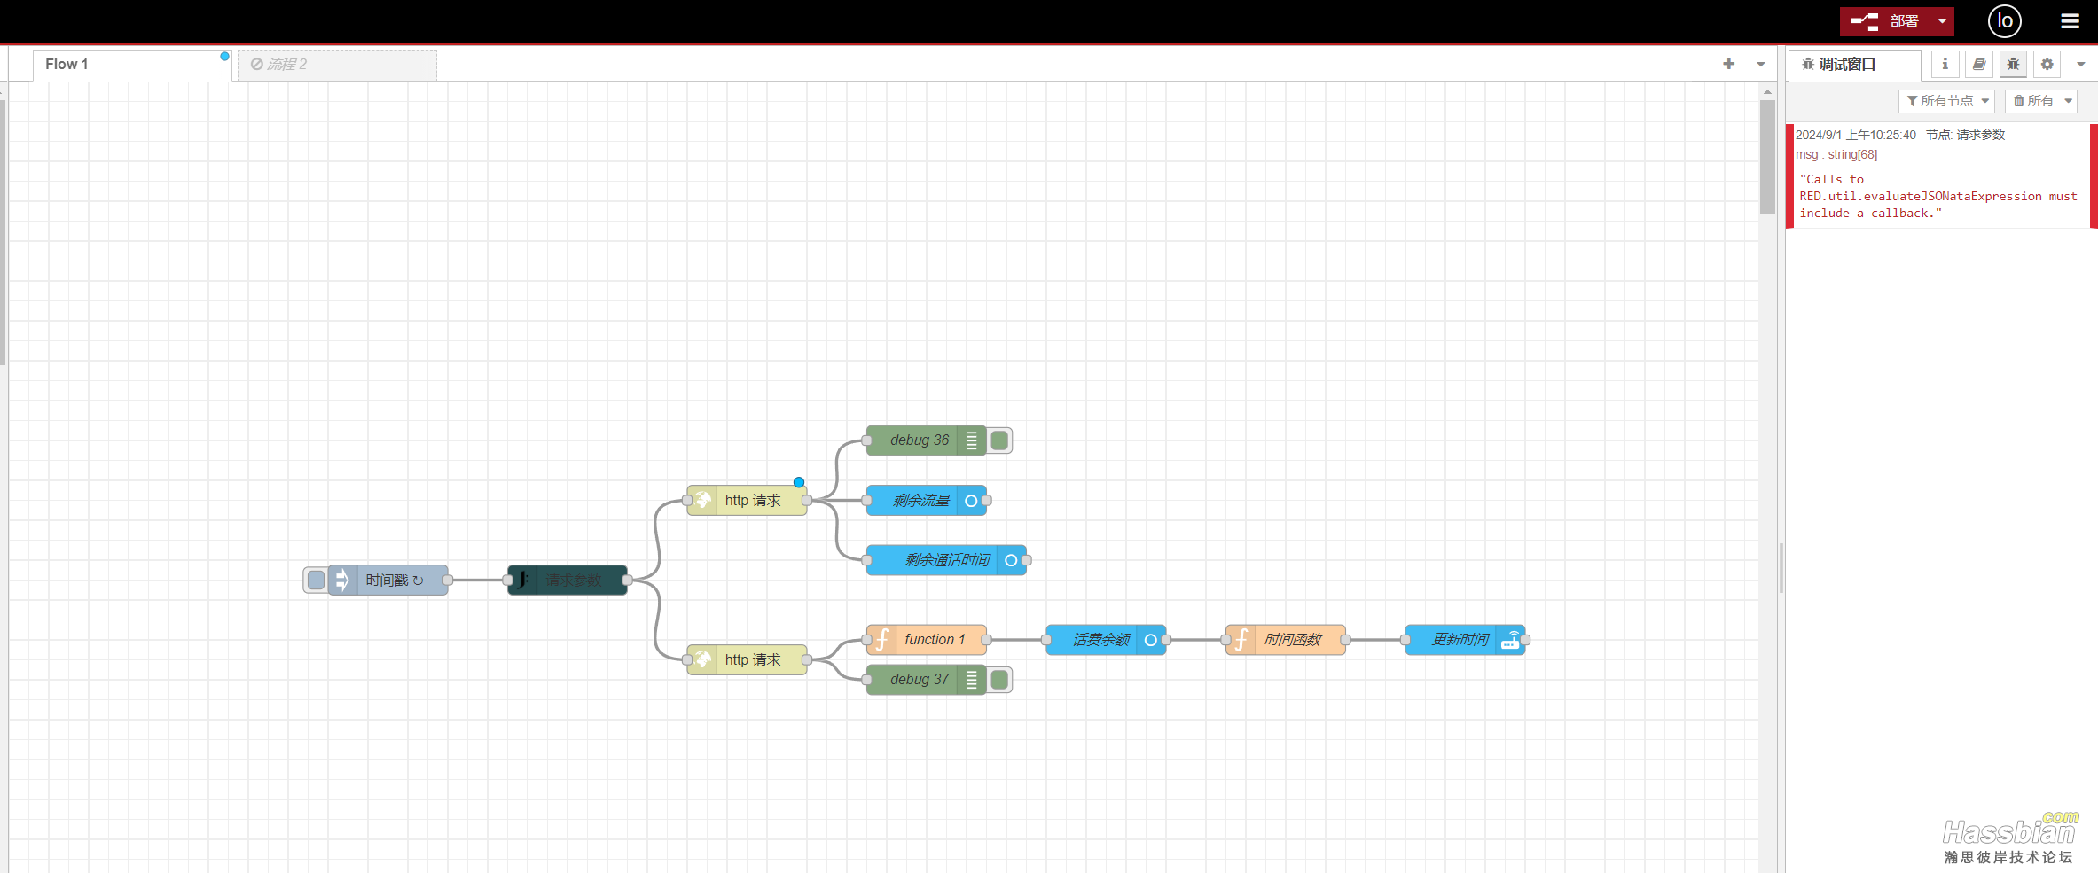Image resolution: width=2098 pixels, height=873 pixels.
Task: Click the output port of function 1 node
Action: [x=986, y=640]
